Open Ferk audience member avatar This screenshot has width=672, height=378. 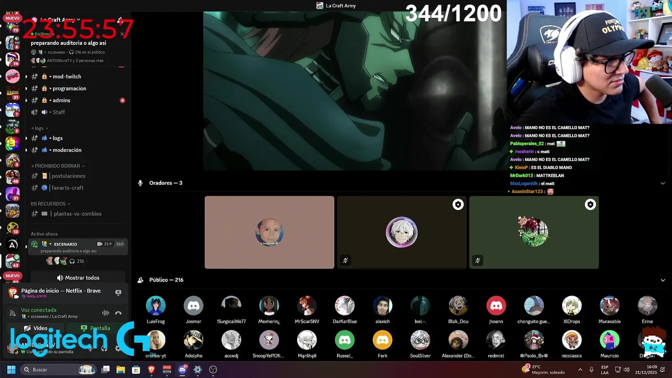pos(382,340)
